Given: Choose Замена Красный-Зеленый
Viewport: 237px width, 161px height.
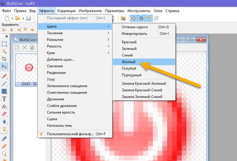Looking at the screenshot, I should tap(144, 83).
